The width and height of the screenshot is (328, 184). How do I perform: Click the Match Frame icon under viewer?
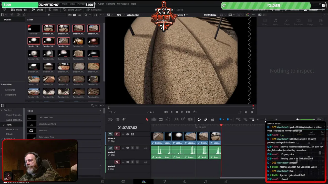239,112
